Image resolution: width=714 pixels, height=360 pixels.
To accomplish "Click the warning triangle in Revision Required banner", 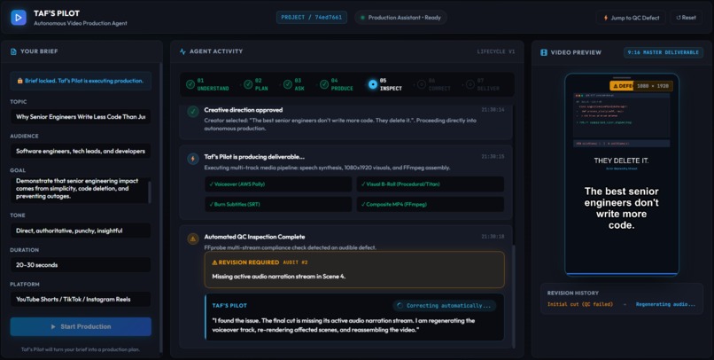I will [215, 262].
